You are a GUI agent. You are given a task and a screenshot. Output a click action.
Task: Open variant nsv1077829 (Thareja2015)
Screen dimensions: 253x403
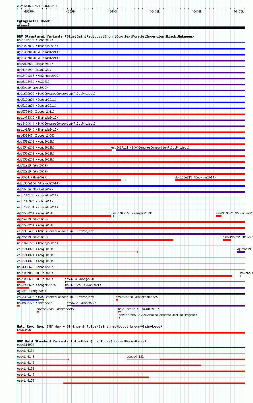click(x=38, y=46)
